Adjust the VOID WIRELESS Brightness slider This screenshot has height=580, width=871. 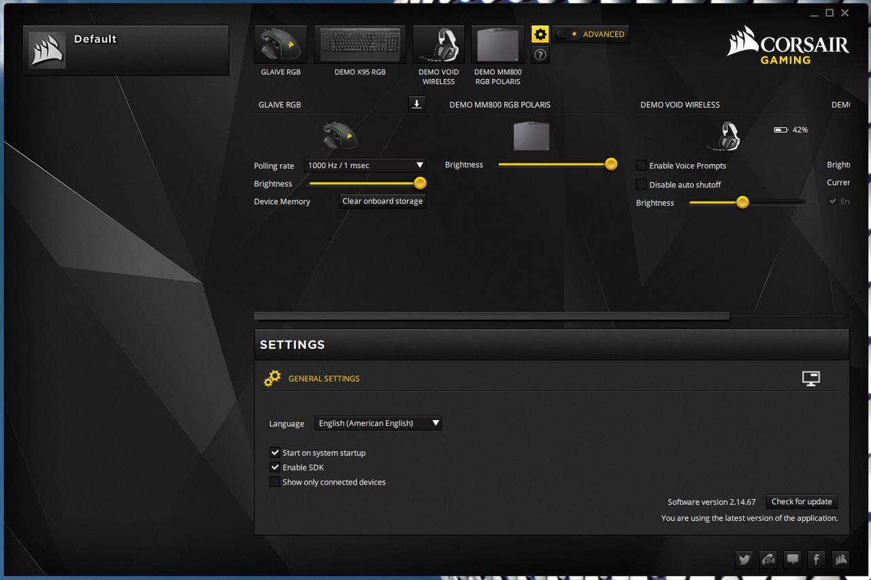coord(747,202)
